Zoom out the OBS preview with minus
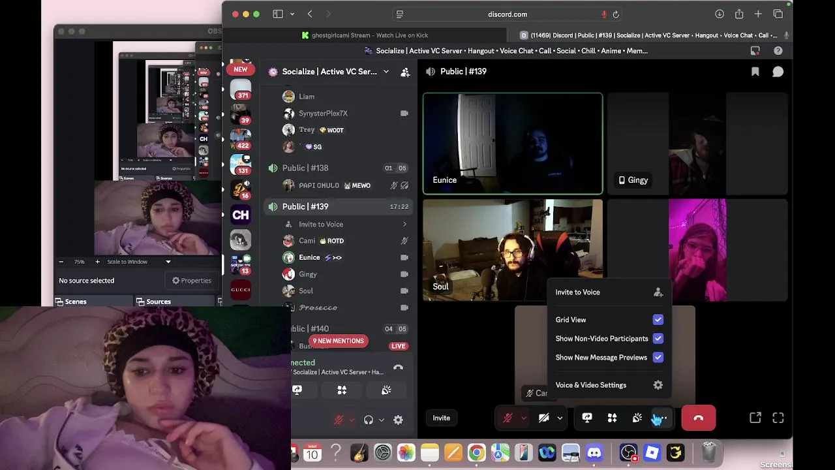The width and height of the screenshot is (835, 470). click(61, 262)
